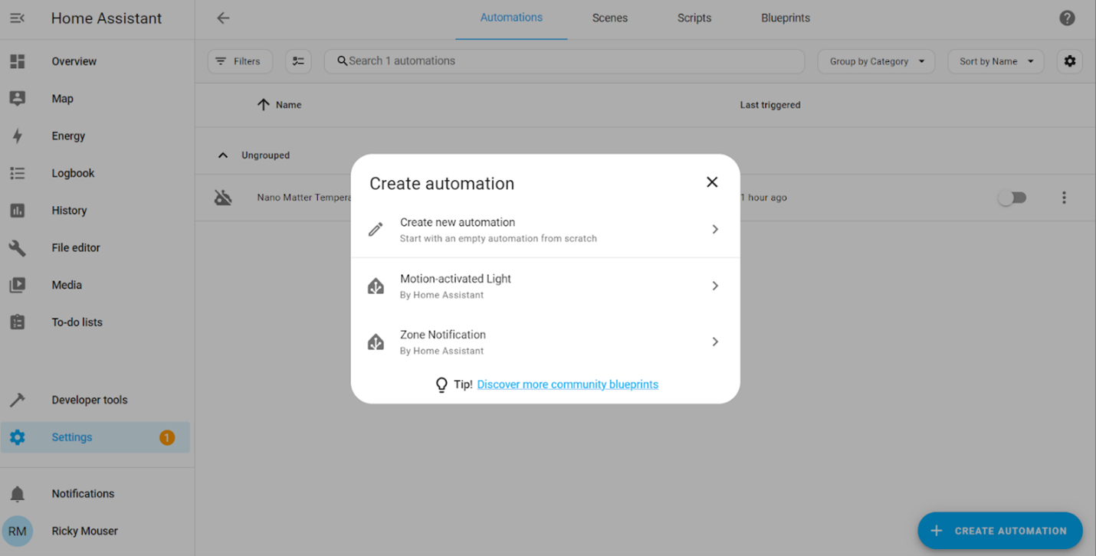The width and height of the screenshot is (1096, 556).
Task: Click the RM user avatar
Action: coord(17,531)
